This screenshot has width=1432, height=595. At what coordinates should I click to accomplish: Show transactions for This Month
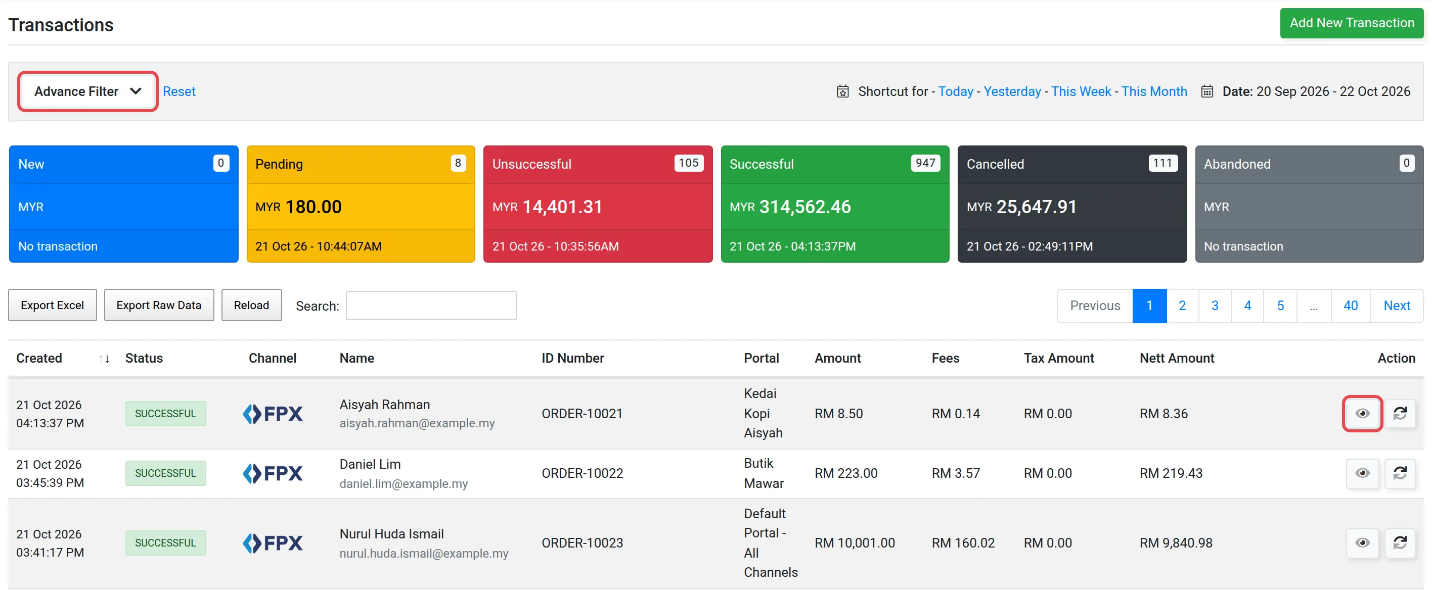[x=1153, y=91]
